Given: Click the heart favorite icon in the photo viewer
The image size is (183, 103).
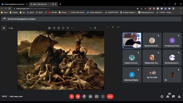Looking at the screenshot, I should (63, 28).
